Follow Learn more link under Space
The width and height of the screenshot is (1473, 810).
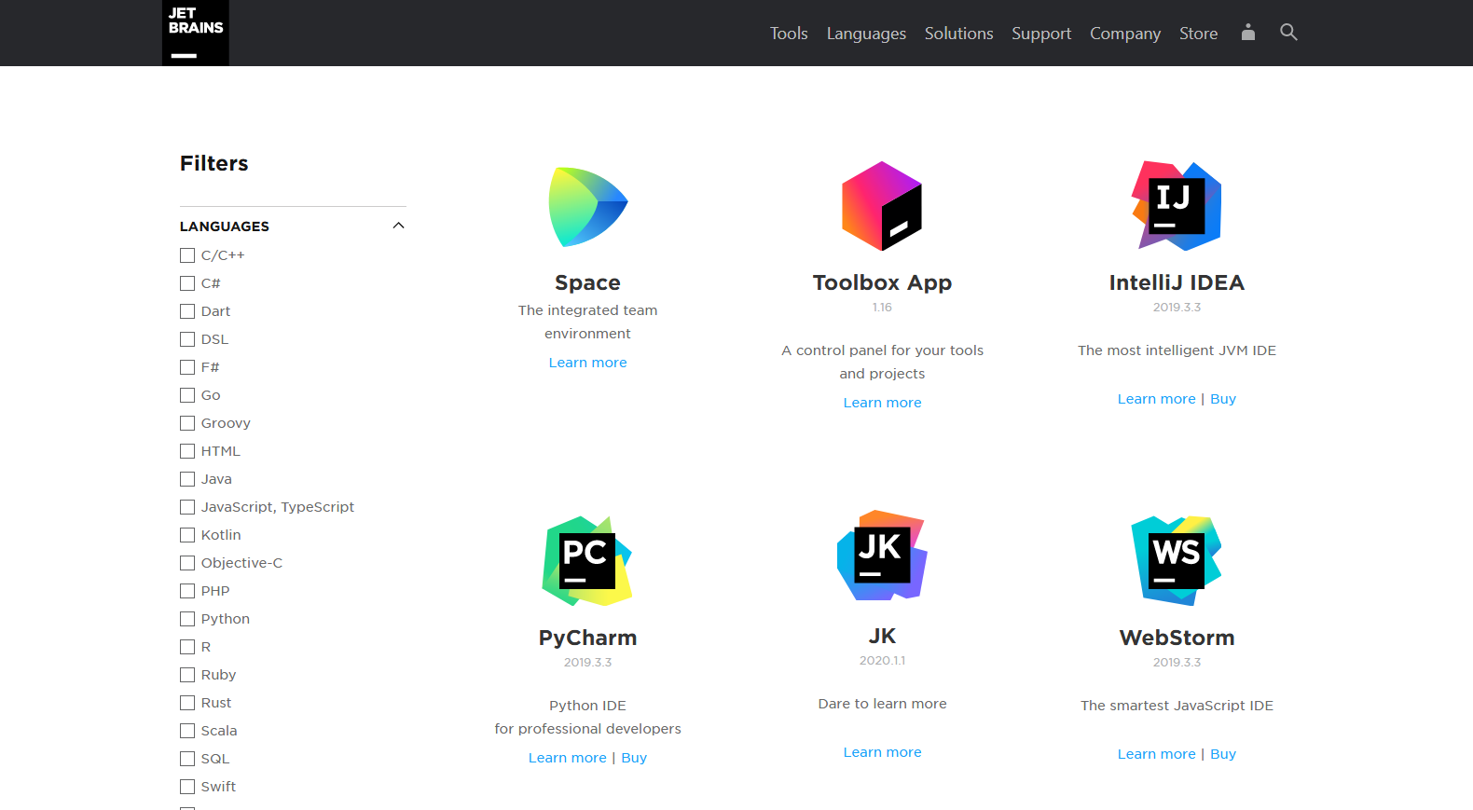(587, 363)
